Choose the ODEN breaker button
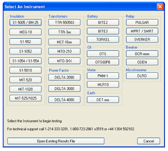This screenshot has width=168, height=151. click(x=142, y=62)
